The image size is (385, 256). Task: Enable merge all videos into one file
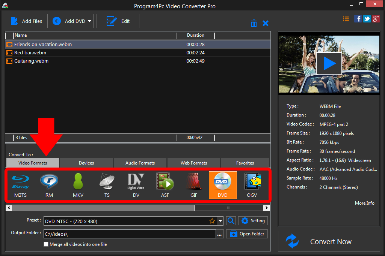(x=46, y=244)
